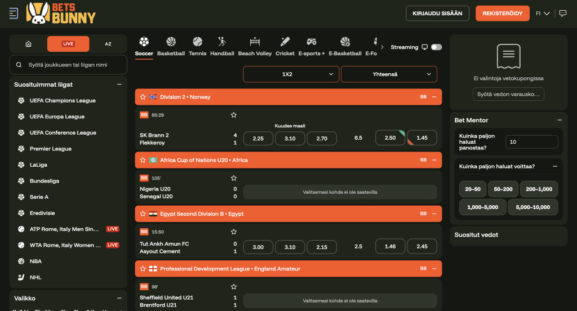
Task: Toggle the Streaming switch
Action: pos(437,47)
